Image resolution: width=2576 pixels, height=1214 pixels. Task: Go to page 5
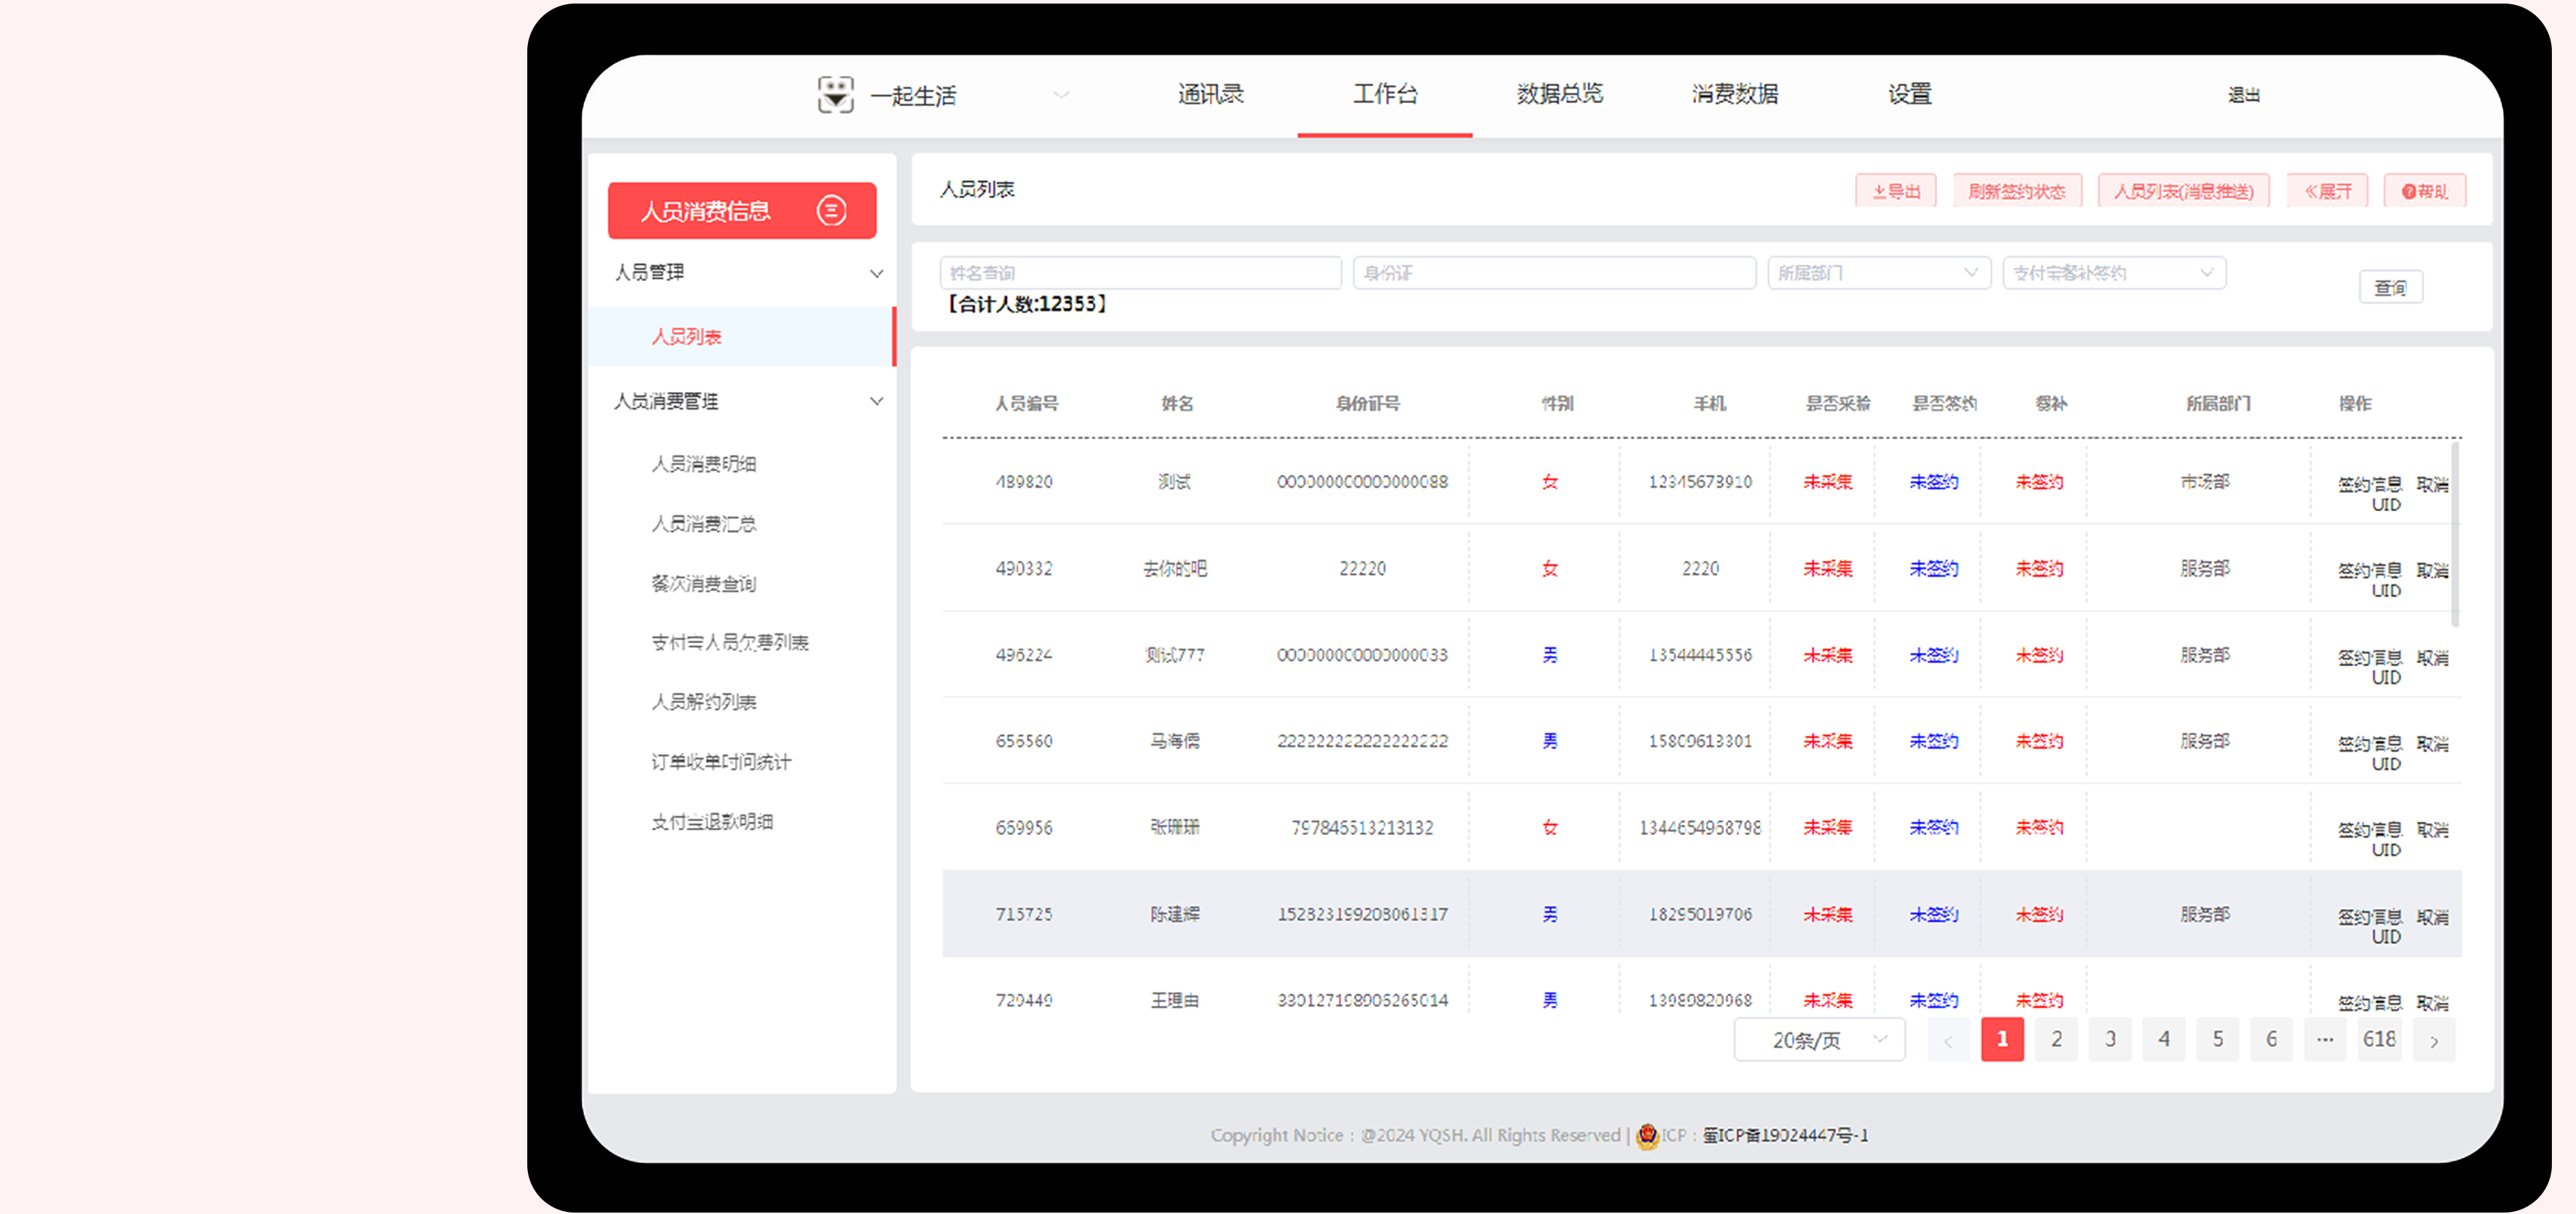(2217, 1039)
